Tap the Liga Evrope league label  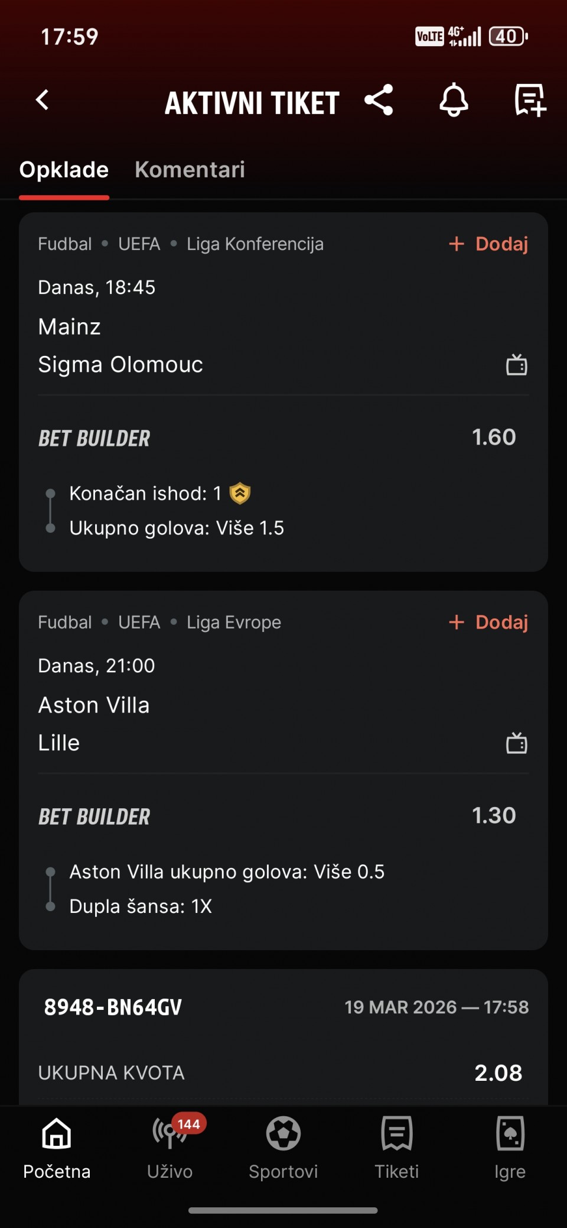tap(234, 622)
